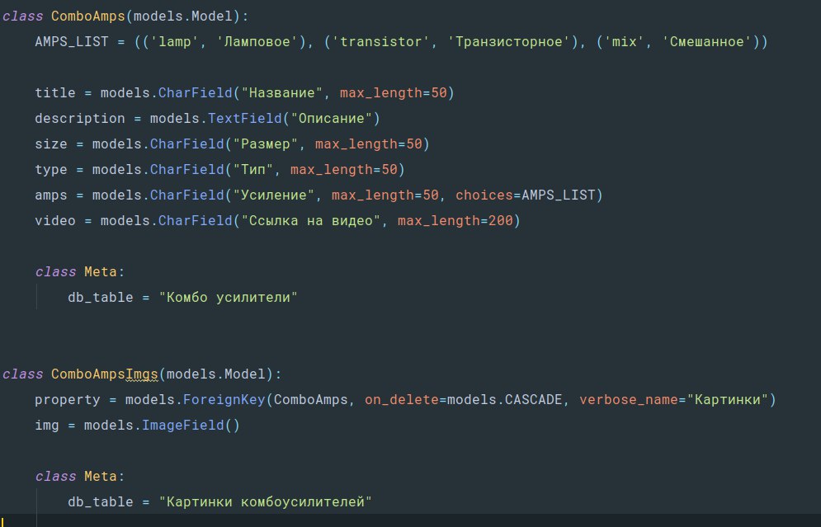This screenshot has height=527, width=821.
Task: Click the "Описание" string
Action: tap(331, 119)
